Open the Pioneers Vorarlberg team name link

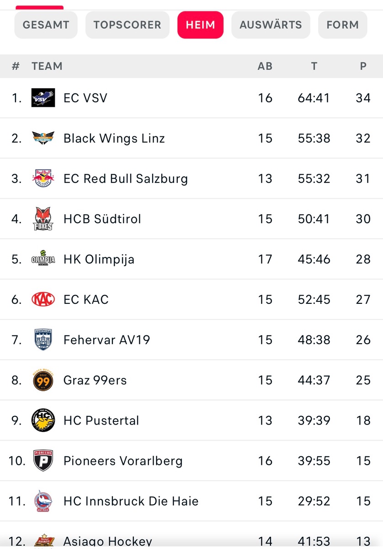[123, 461]
